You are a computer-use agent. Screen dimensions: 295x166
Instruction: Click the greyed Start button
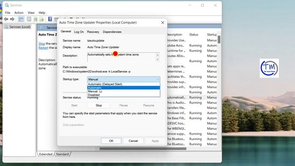[74, 106]
